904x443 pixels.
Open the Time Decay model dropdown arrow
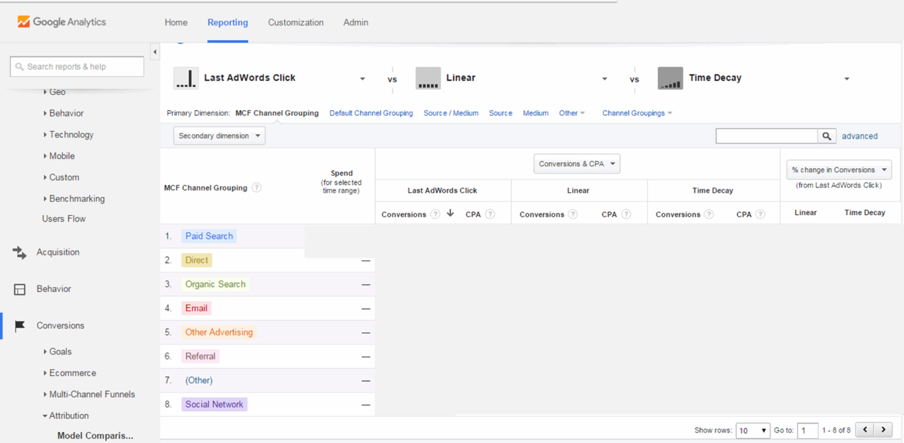pyautogui.click(x=847, y=79)
